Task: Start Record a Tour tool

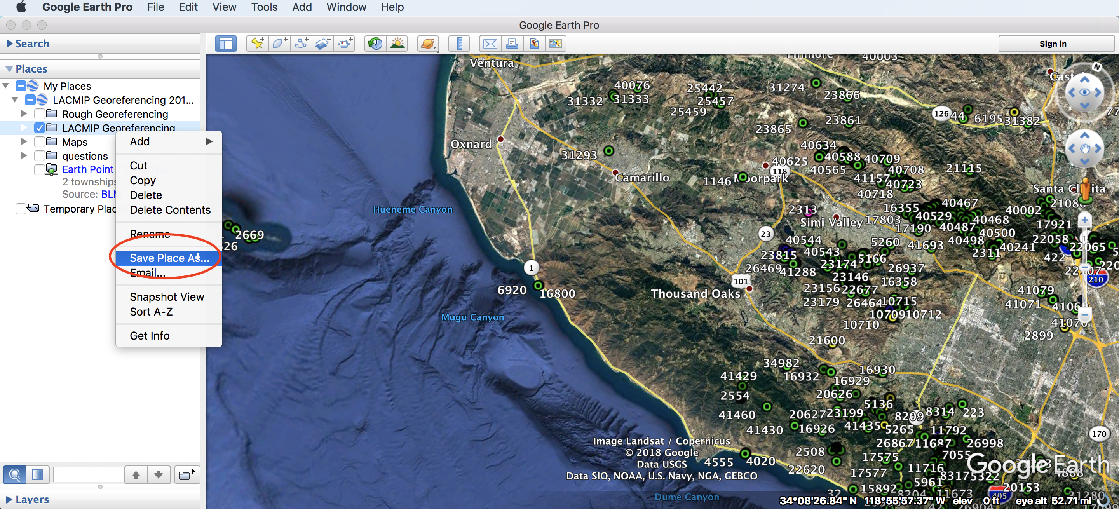Action: click(x=345, y=44)
